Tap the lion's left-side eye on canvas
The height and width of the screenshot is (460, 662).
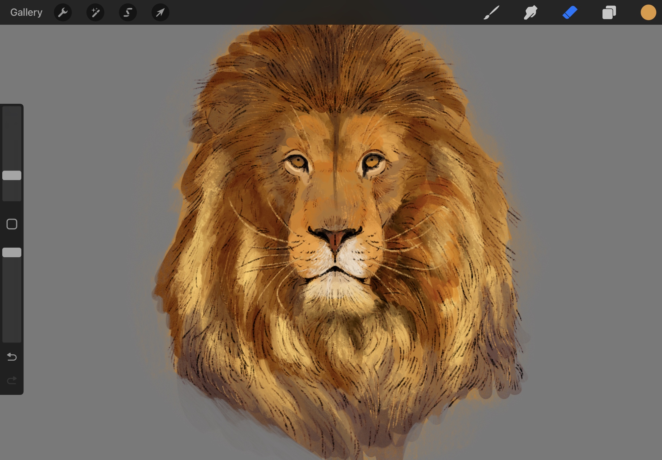click(298, 162)
